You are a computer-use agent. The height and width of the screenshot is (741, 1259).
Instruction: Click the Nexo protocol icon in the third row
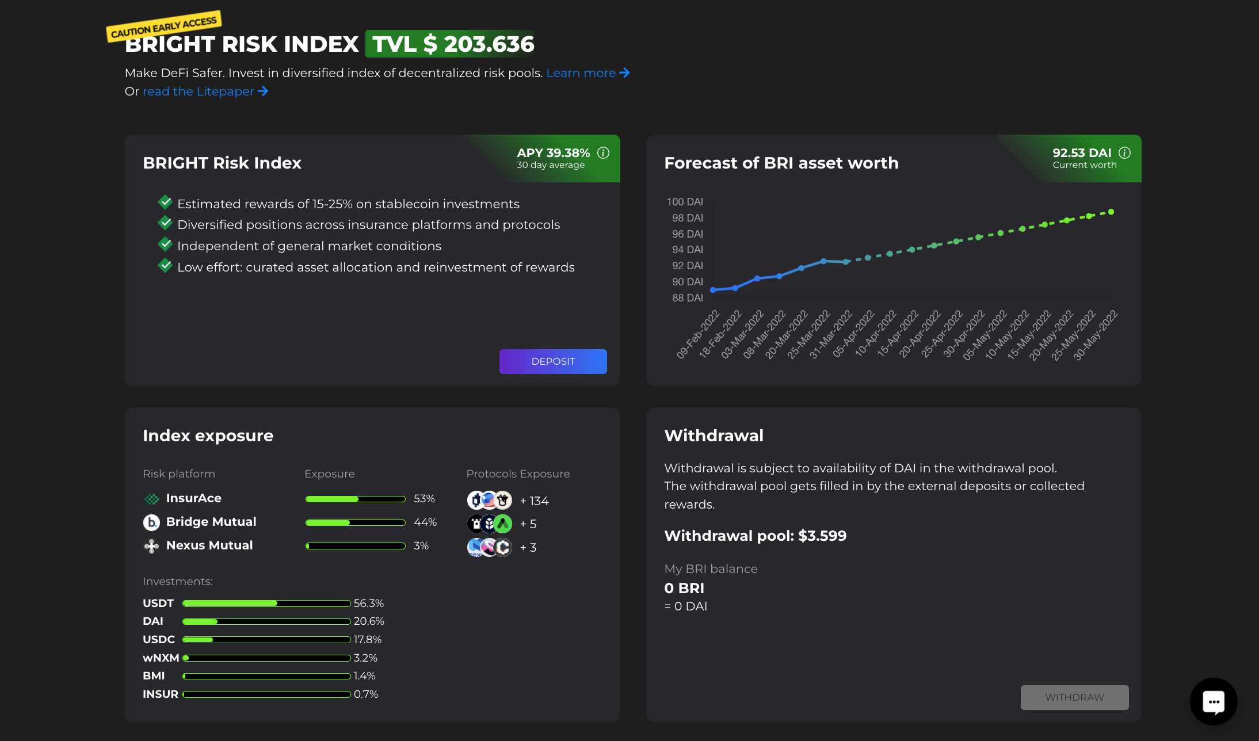pyautogui.click(x=475, y=547)
